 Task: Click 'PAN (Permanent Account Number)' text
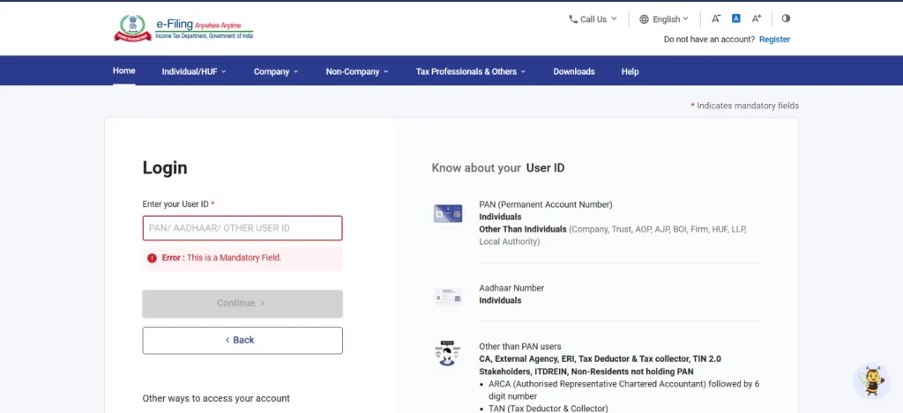point(546,204)
